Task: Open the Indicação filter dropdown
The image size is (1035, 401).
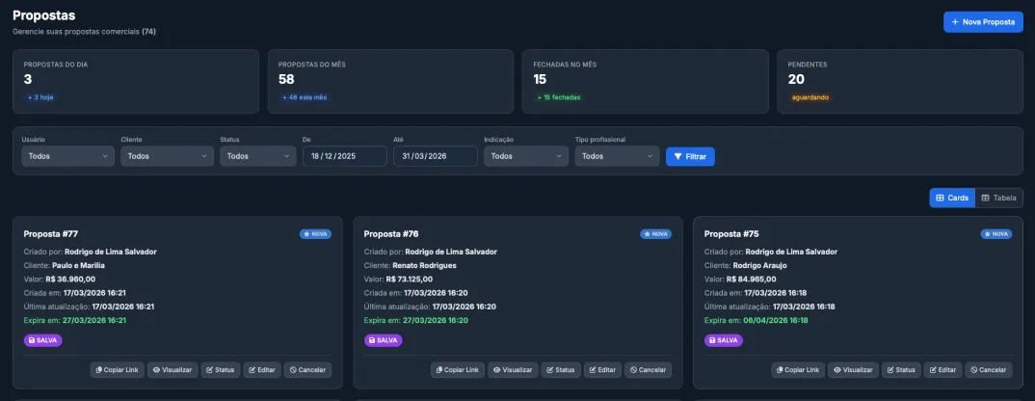Action: [526, 156]
